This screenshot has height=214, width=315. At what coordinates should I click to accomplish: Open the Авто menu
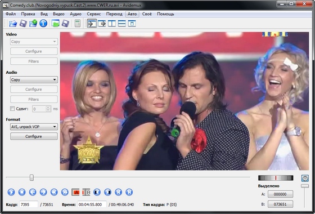(132, 14)
